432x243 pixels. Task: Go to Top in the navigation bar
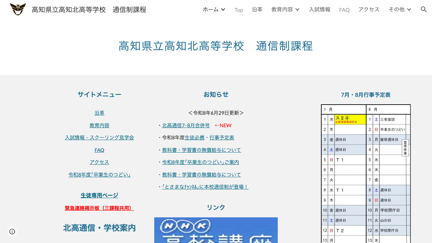tap(239, 10)
